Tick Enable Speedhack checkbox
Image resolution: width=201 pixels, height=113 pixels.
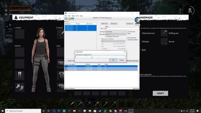coord(128,40)
